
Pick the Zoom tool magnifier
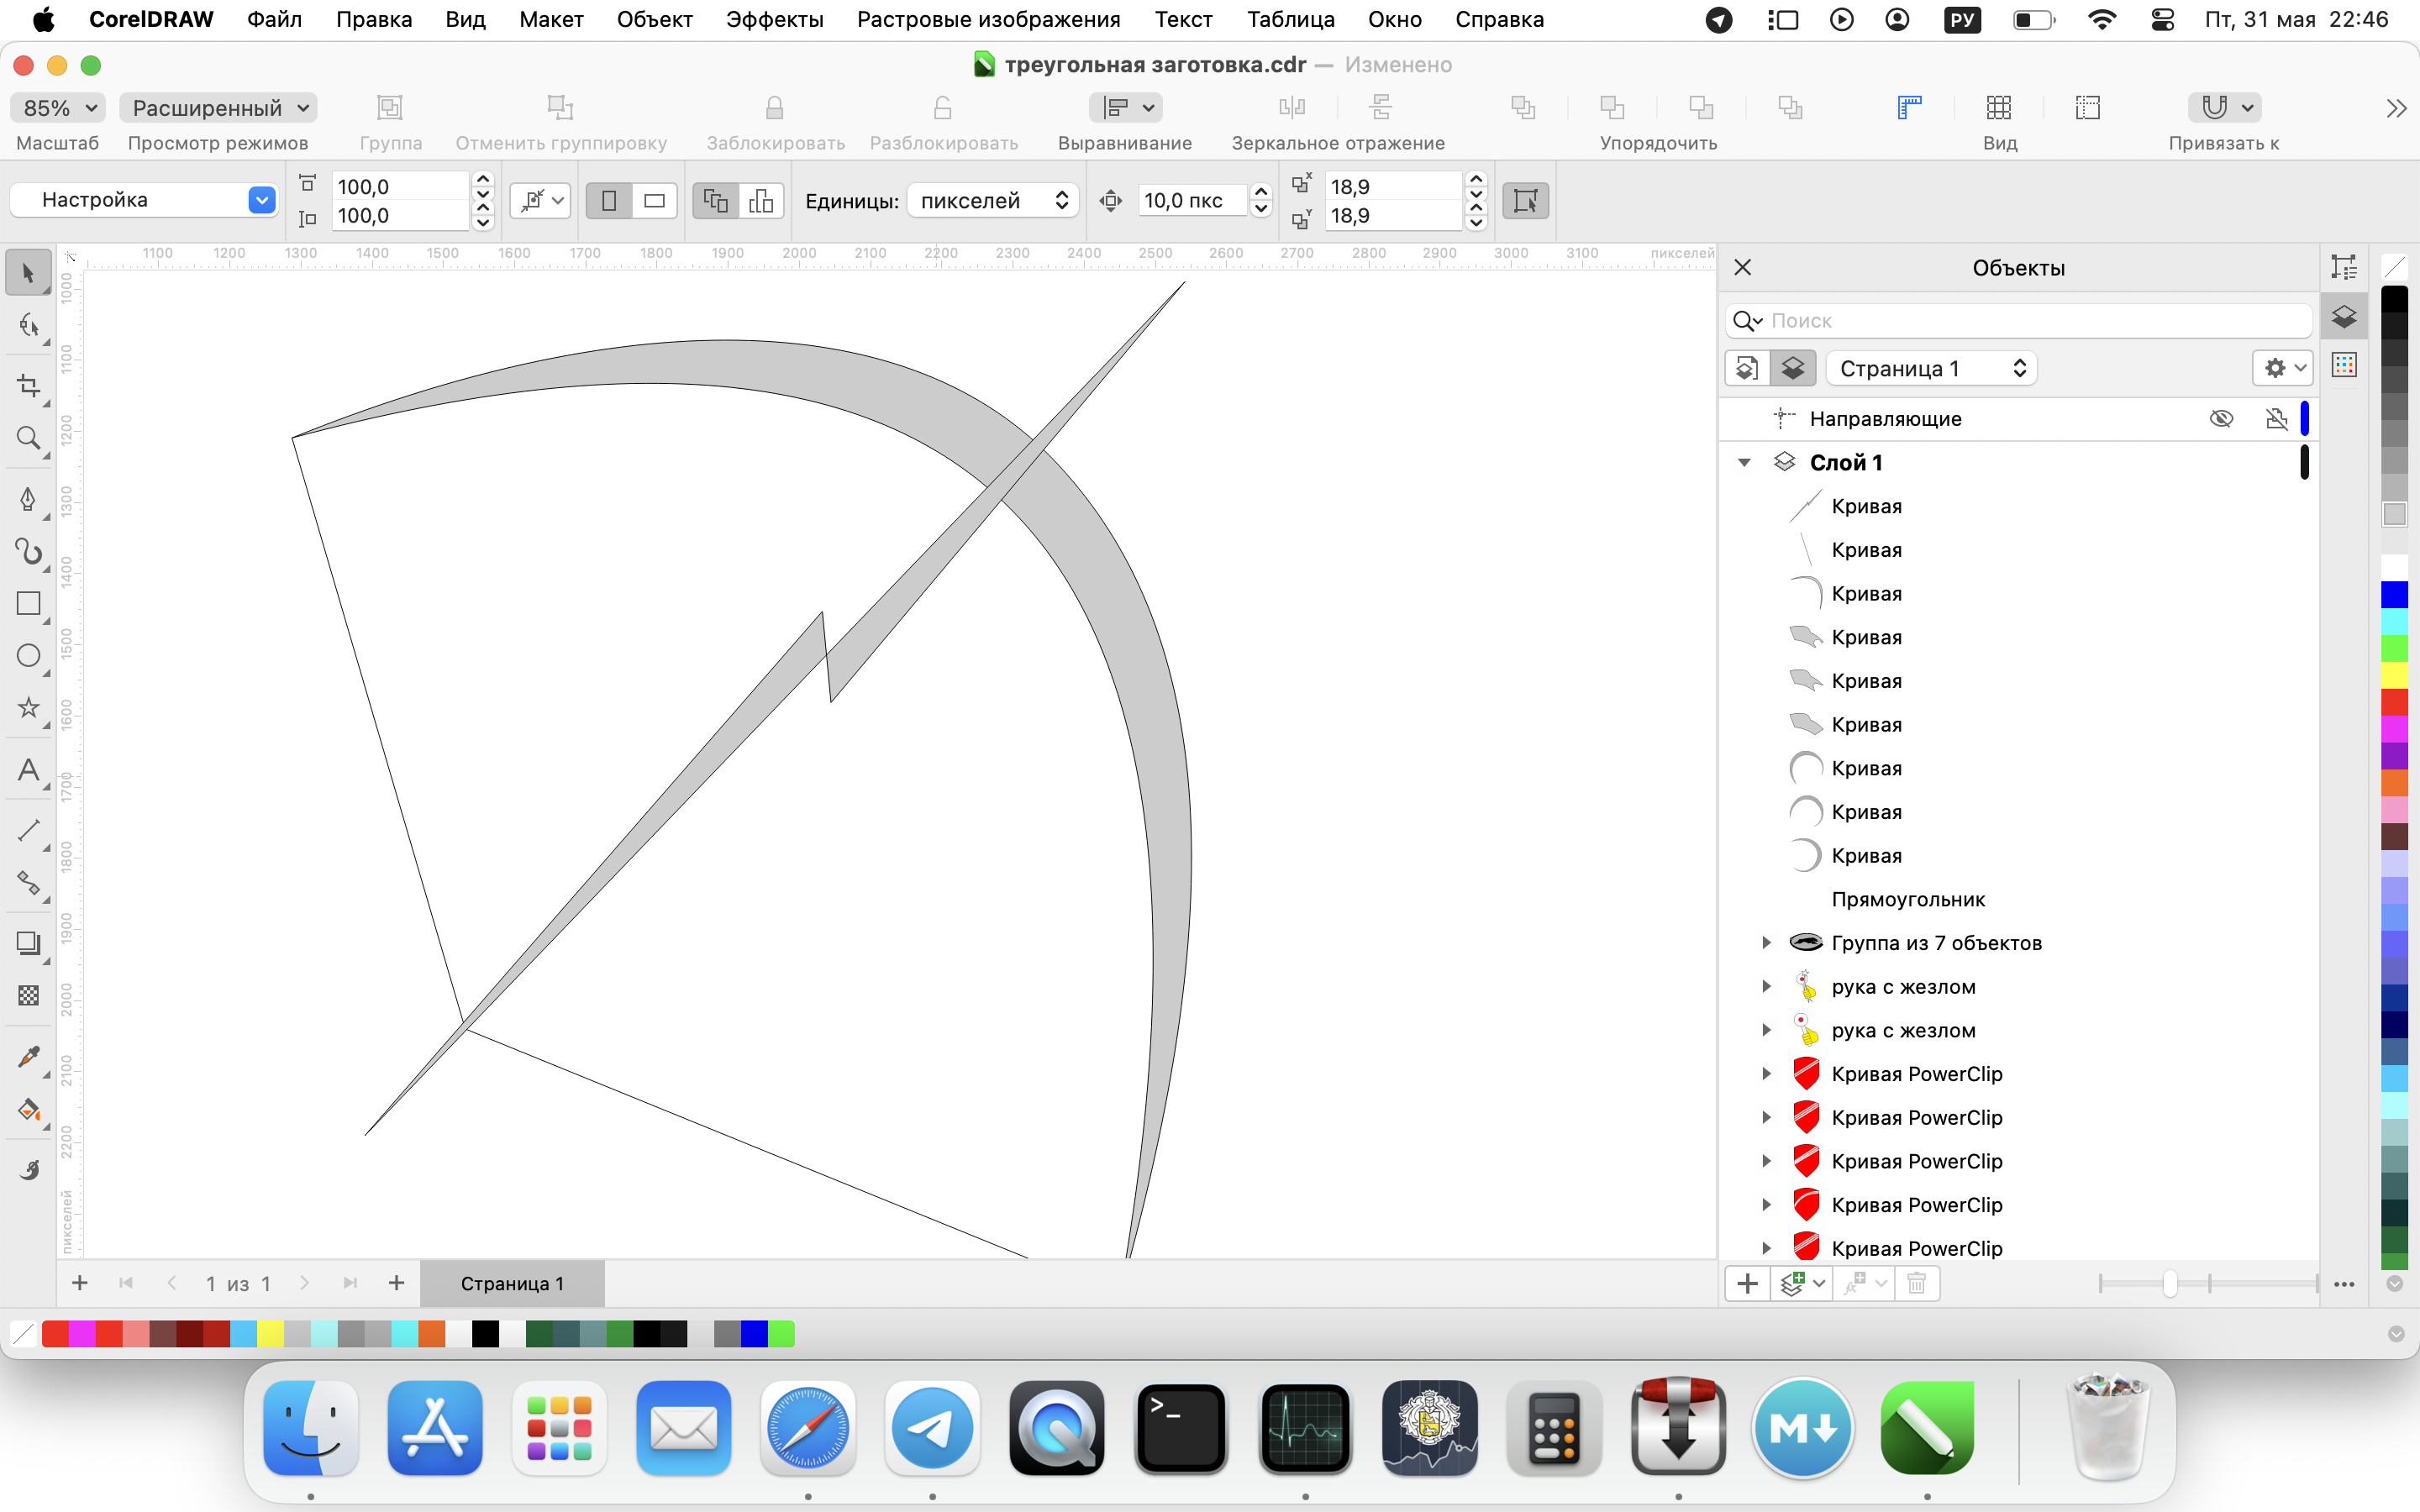pyautogui.click(x=28, y=438)
